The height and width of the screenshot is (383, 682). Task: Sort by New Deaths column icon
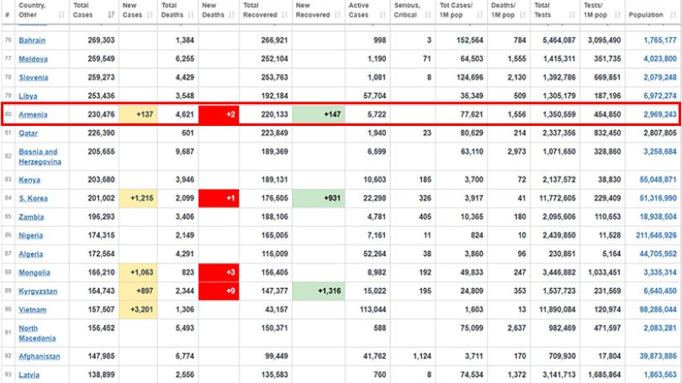(231, 15)
